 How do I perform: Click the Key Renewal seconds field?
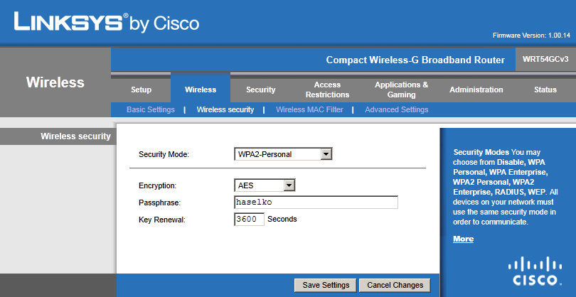[x=249, y=219]
